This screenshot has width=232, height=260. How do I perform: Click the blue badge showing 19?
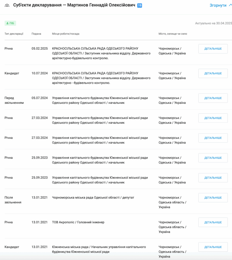[x=139, y=5]
